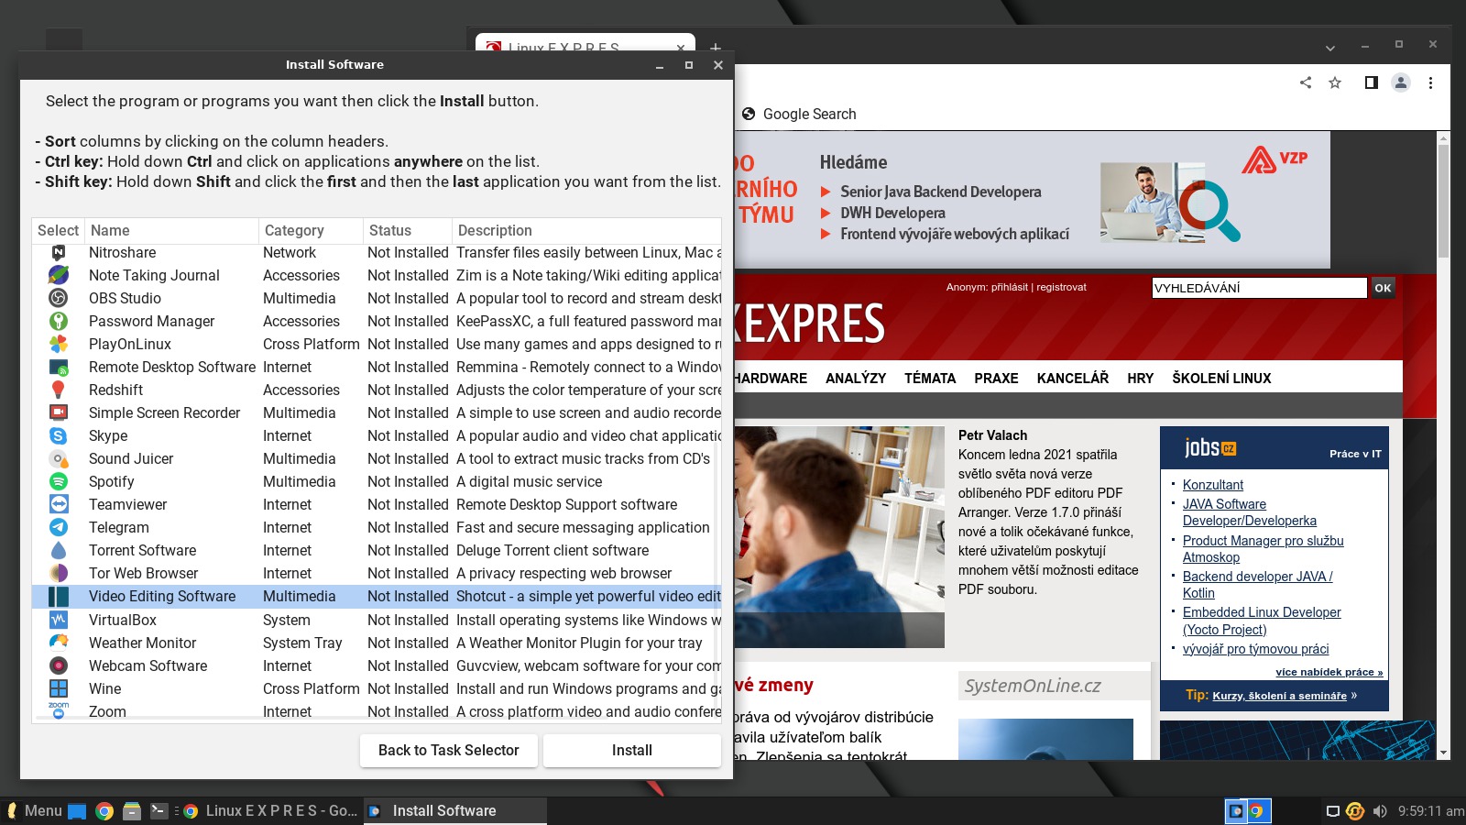The width and height of the screenshot is (1466, 825).
Task: Open ŠKOLENÍ LINUX menu on website
Action: (1221, 378)
